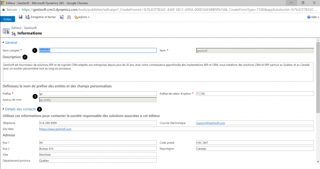Click the print preview toolbar icon

[69, 17]
